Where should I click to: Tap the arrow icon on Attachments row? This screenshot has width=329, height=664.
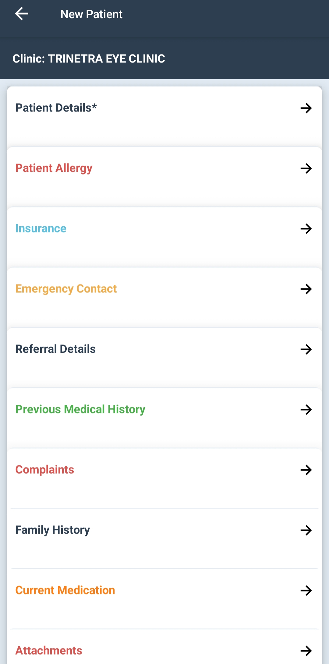pyautogui.click(x=306, y=651)
